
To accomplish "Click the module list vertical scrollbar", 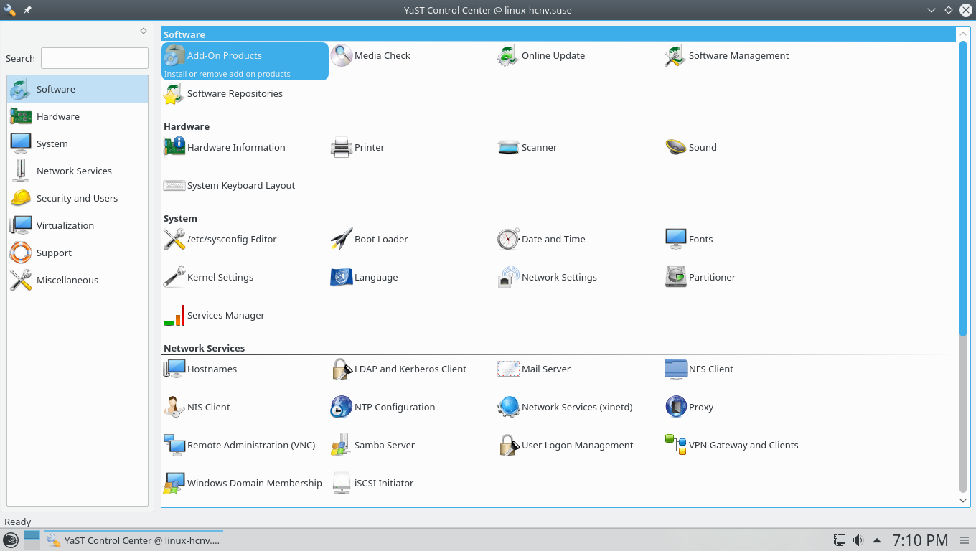I will pos(963,267).
